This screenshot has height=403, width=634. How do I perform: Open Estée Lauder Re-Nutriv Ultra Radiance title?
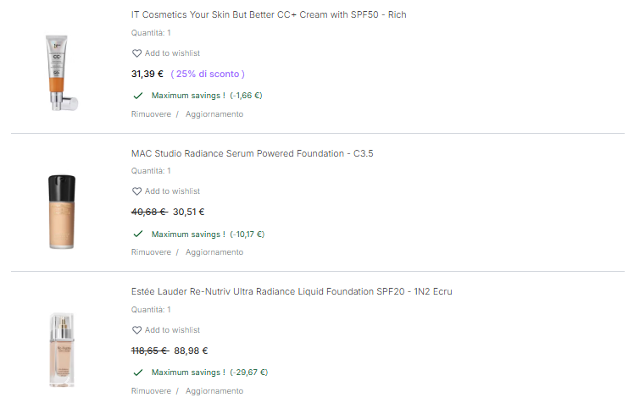coord(292,292)
